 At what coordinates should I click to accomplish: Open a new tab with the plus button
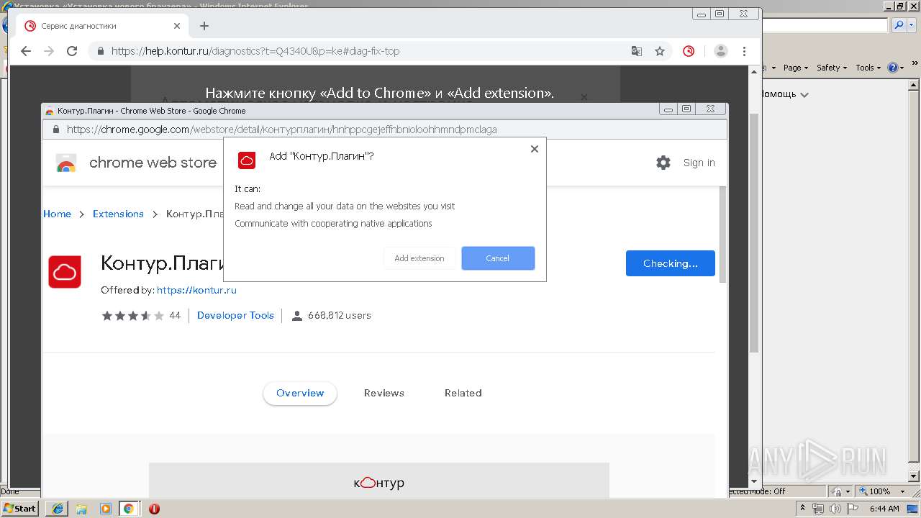[x=204, y=26]
